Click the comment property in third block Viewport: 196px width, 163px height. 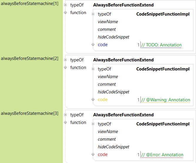pyautogui.click(x=107, y=139)
